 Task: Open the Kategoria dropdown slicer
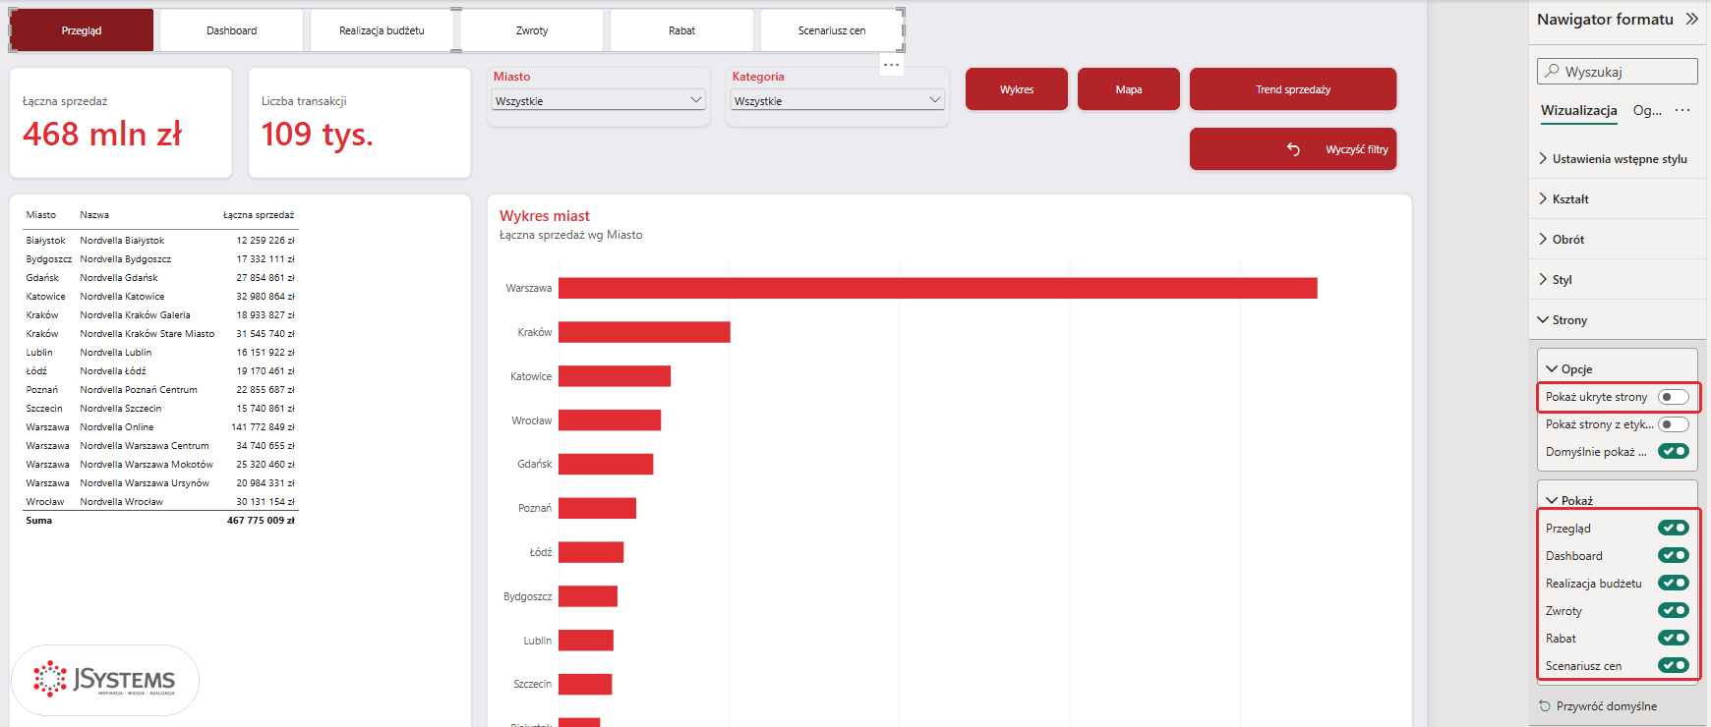point(838,100)
